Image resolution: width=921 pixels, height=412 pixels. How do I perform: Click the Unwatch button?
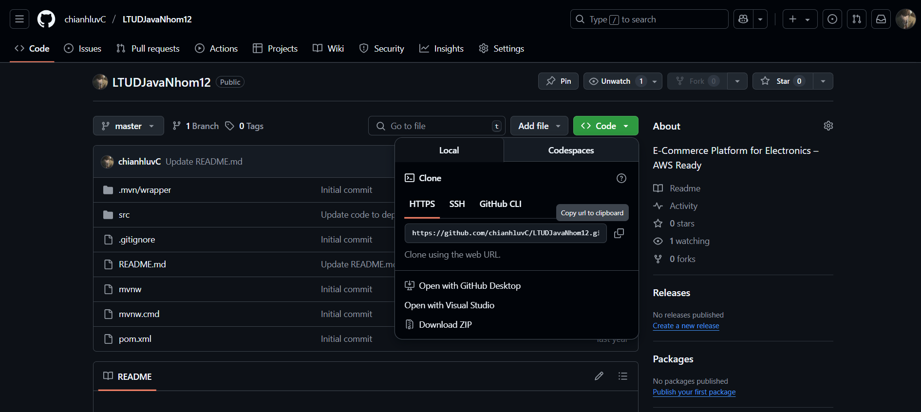[x=623, y=81]
